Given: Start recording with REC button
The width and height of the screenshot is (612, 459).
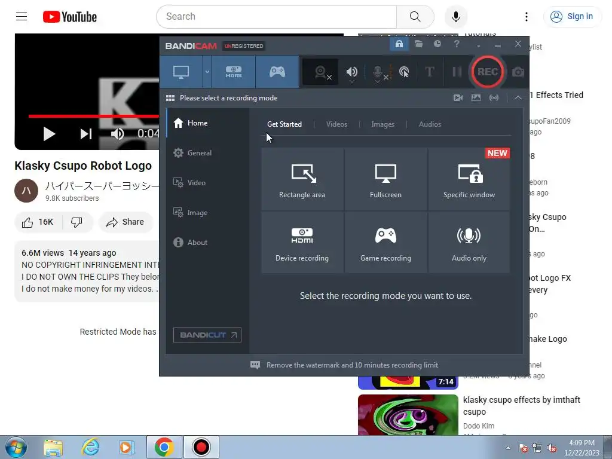Looking at the screenshot, I should 488,72.
